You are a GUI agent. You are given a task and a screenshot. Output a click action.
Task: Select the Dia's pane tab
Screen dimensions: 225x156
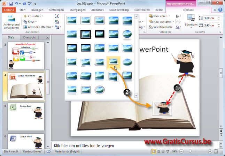(x=11, y=38)
